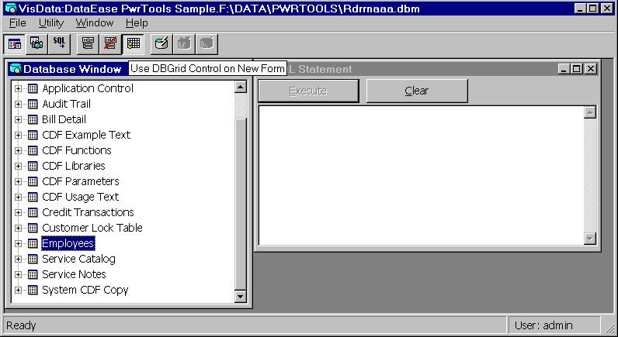
Task: Click the CDF Example Text table icon
Action: point(33,136)
